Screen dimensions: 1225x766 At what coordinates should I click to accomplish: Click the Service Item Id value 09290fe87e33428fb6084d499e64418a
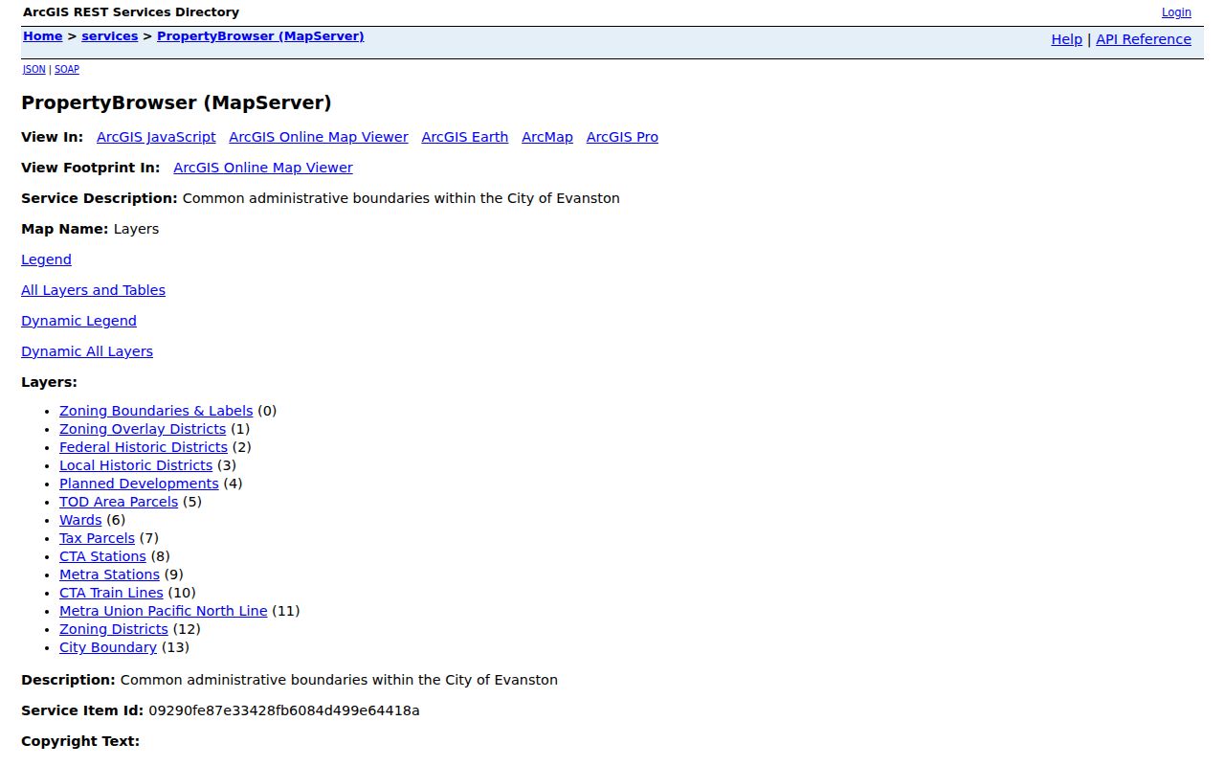click(x=284, y=710)
